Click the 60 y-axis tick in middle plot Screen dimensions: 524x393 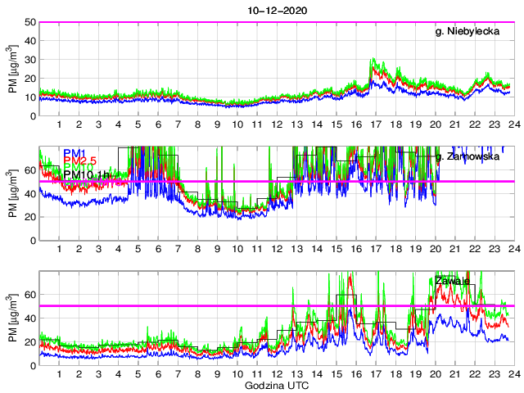pos(29,169)
